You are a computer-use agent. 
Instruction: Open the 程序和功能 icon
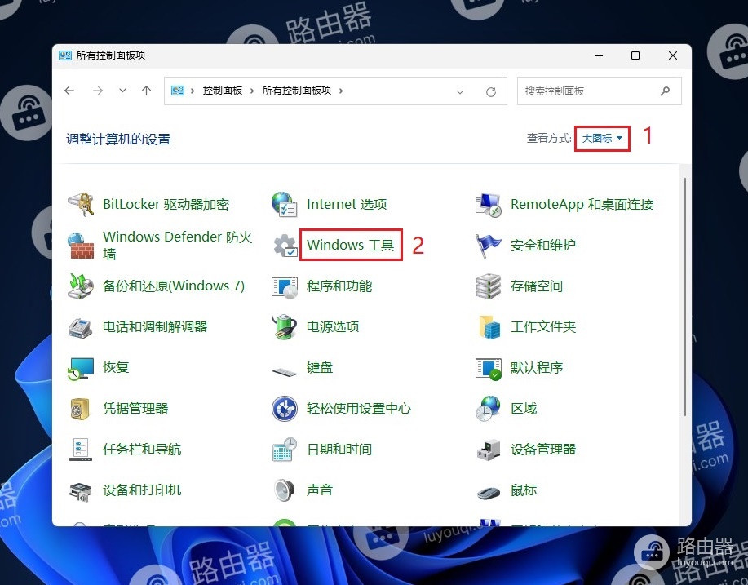285,286
